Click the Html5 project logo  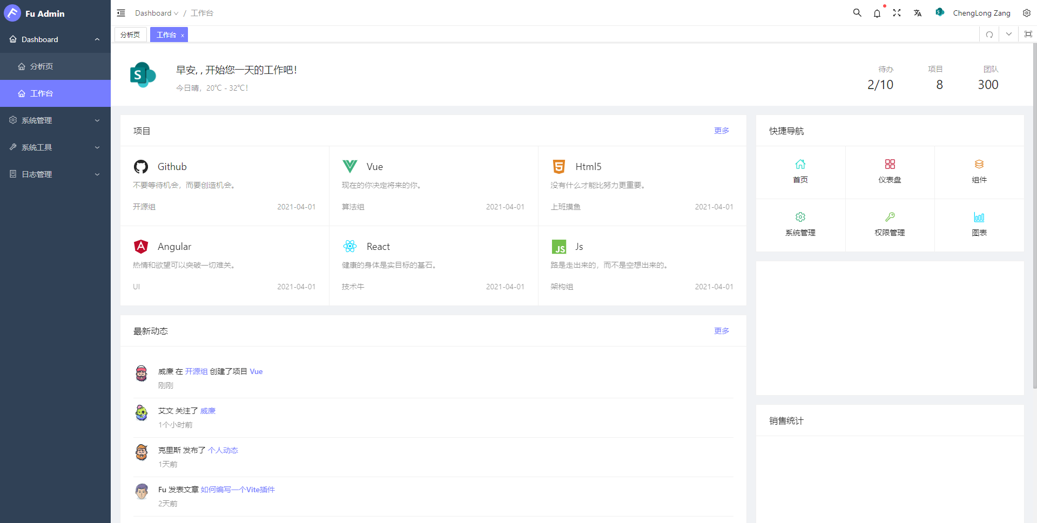pyautogui.click(x=559, y=167)
